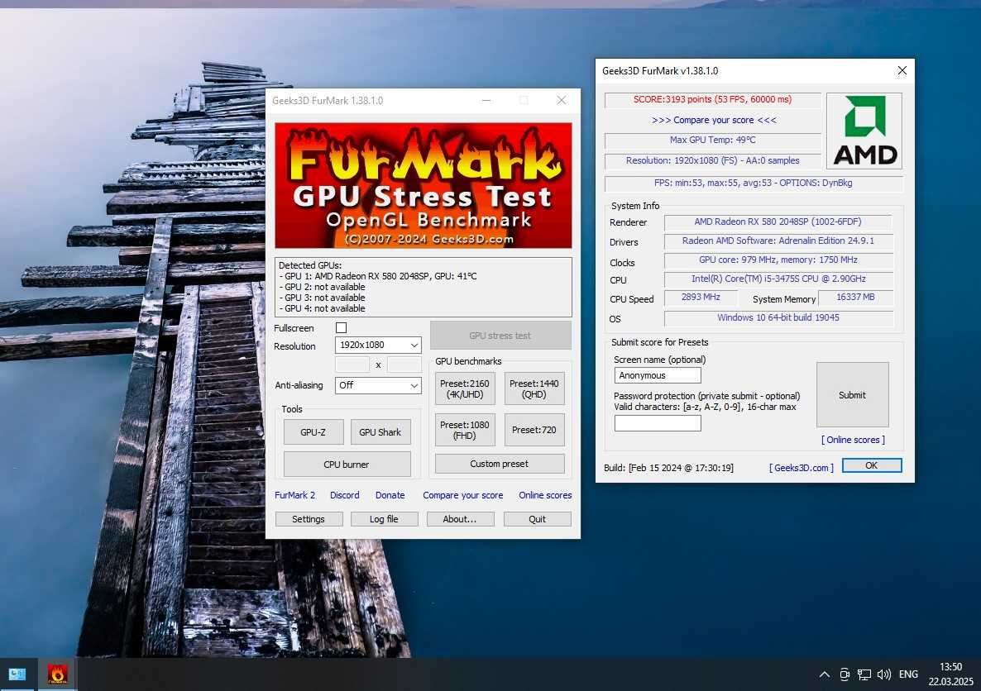
Task: Close the FurMark 1.38.1.0 main window
Action: click(561, 100)
